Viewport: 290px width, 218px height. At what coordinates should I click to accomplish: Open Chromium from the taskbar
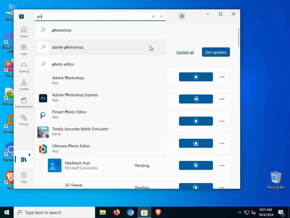(x=130, y=212)
